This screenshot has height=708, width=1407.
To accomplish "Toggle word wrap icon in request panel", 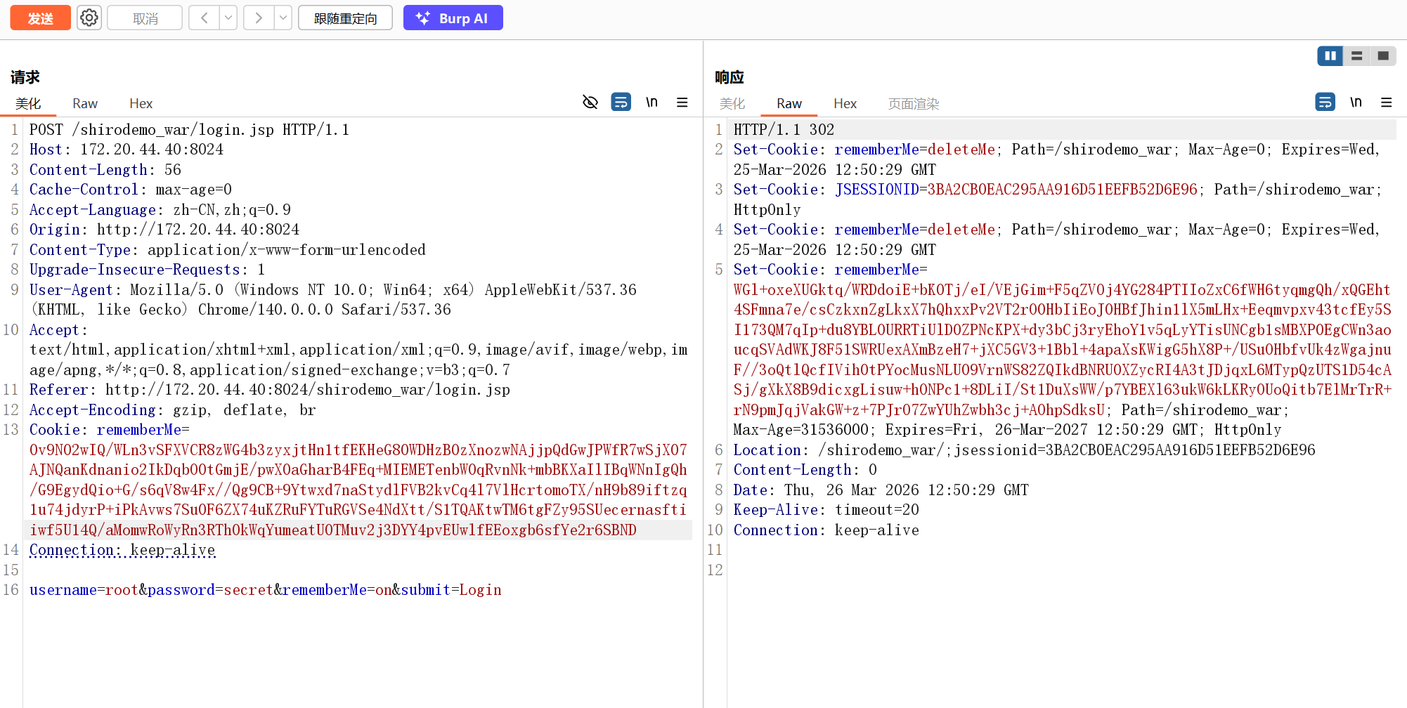I will coord(621,103).
